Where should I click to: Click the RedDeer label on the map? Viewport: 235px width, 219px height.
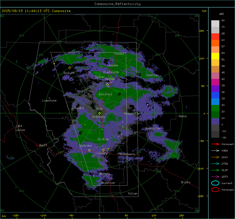click(111, 79)
